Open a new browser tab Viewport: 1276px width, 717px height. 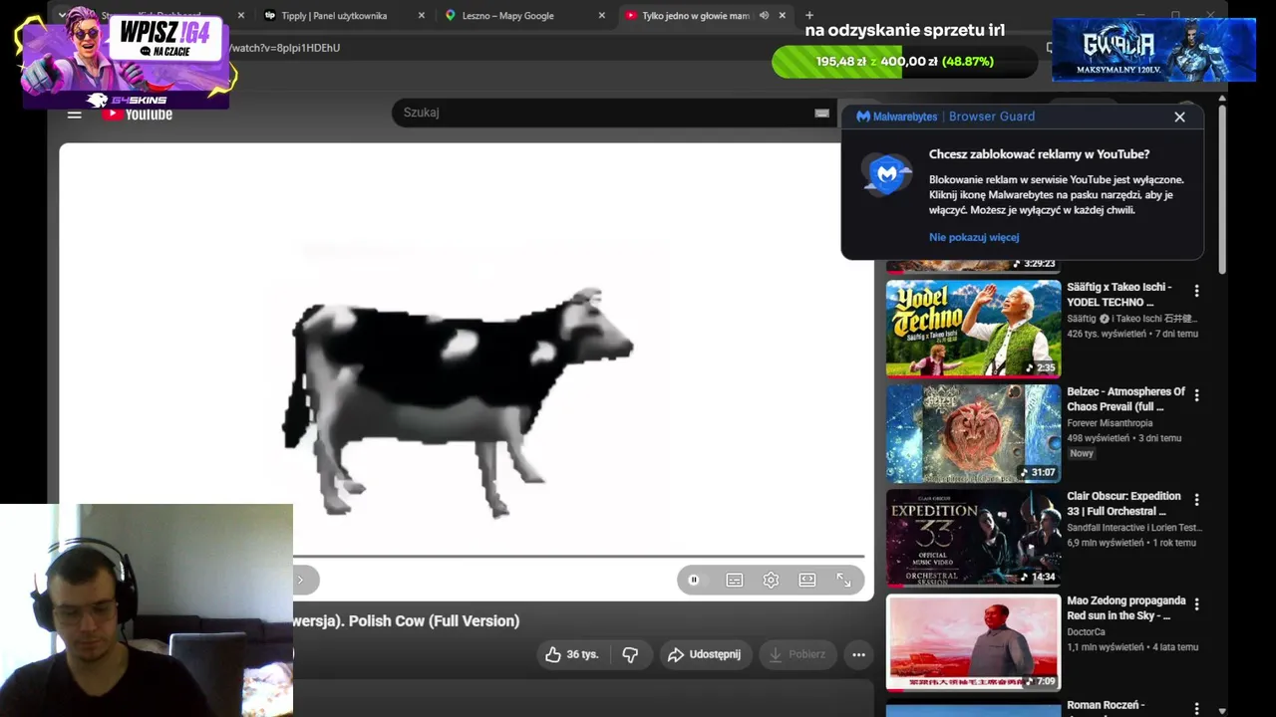coord(809,16)
